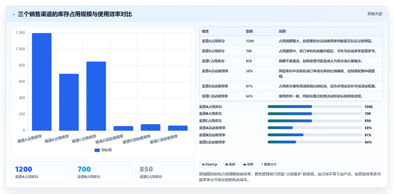Screen dimensions: 394x194
Task: Click the icon in the 表格 chip
Action: coord(227,165)
